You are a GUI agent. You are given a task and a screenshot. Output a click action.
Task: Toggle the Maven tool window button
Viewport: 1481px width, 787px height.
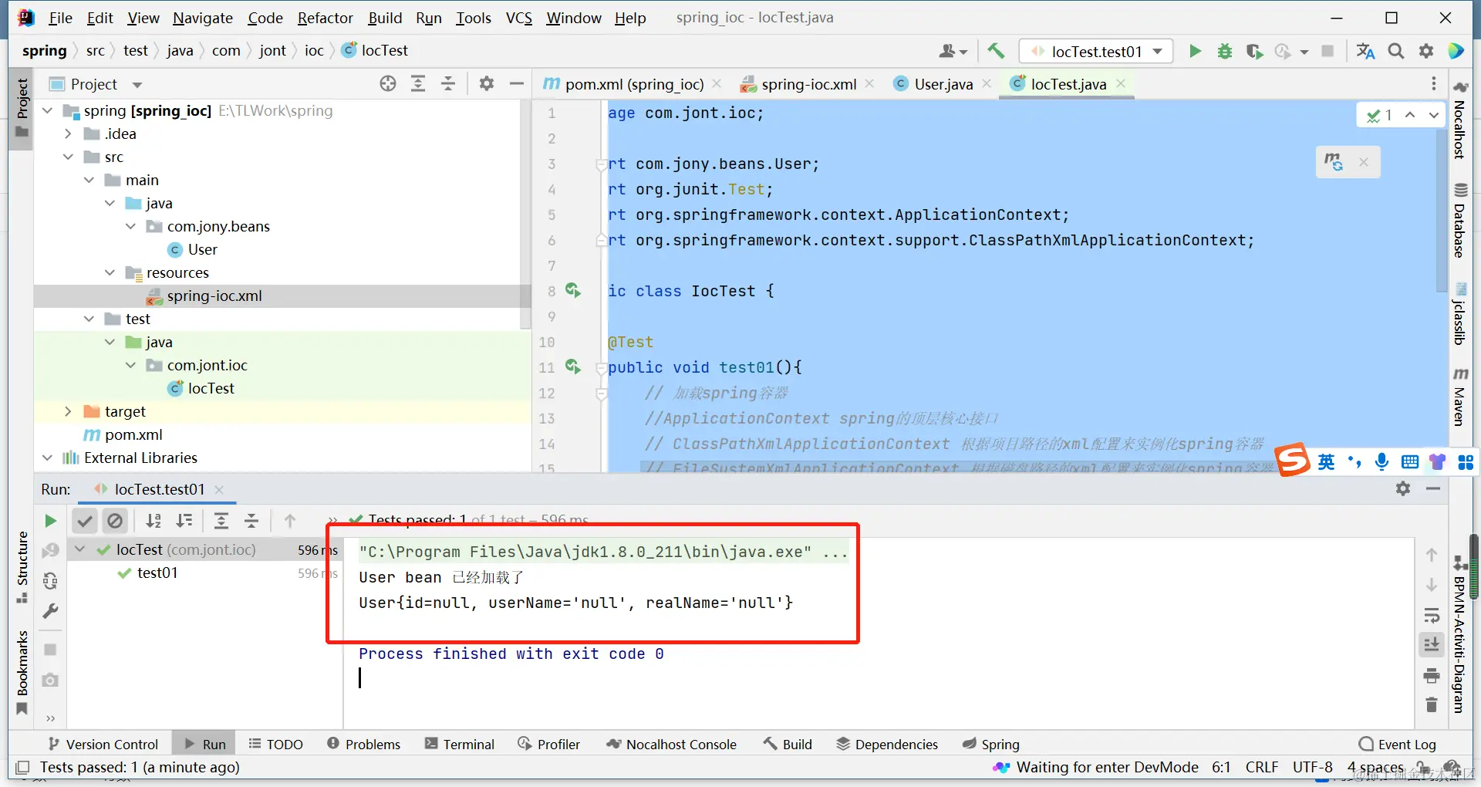click(x=1459, y=397)
